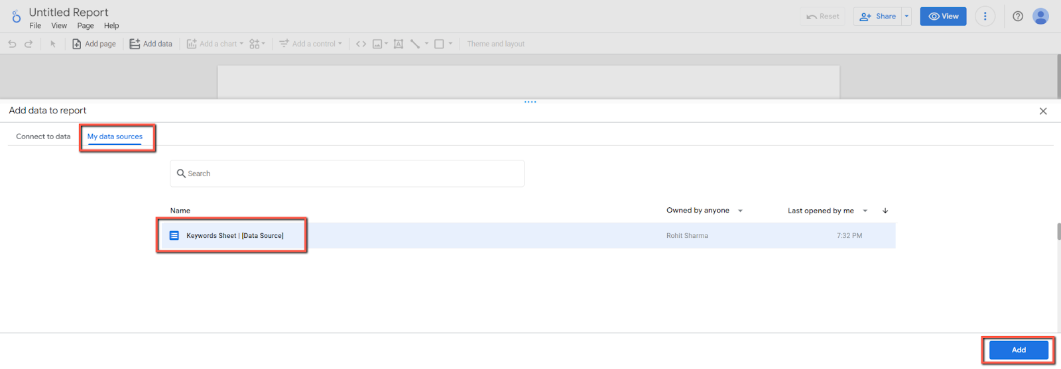Open the Page menu
This screenshot has height=369, width=1061.
click(86, 26)
